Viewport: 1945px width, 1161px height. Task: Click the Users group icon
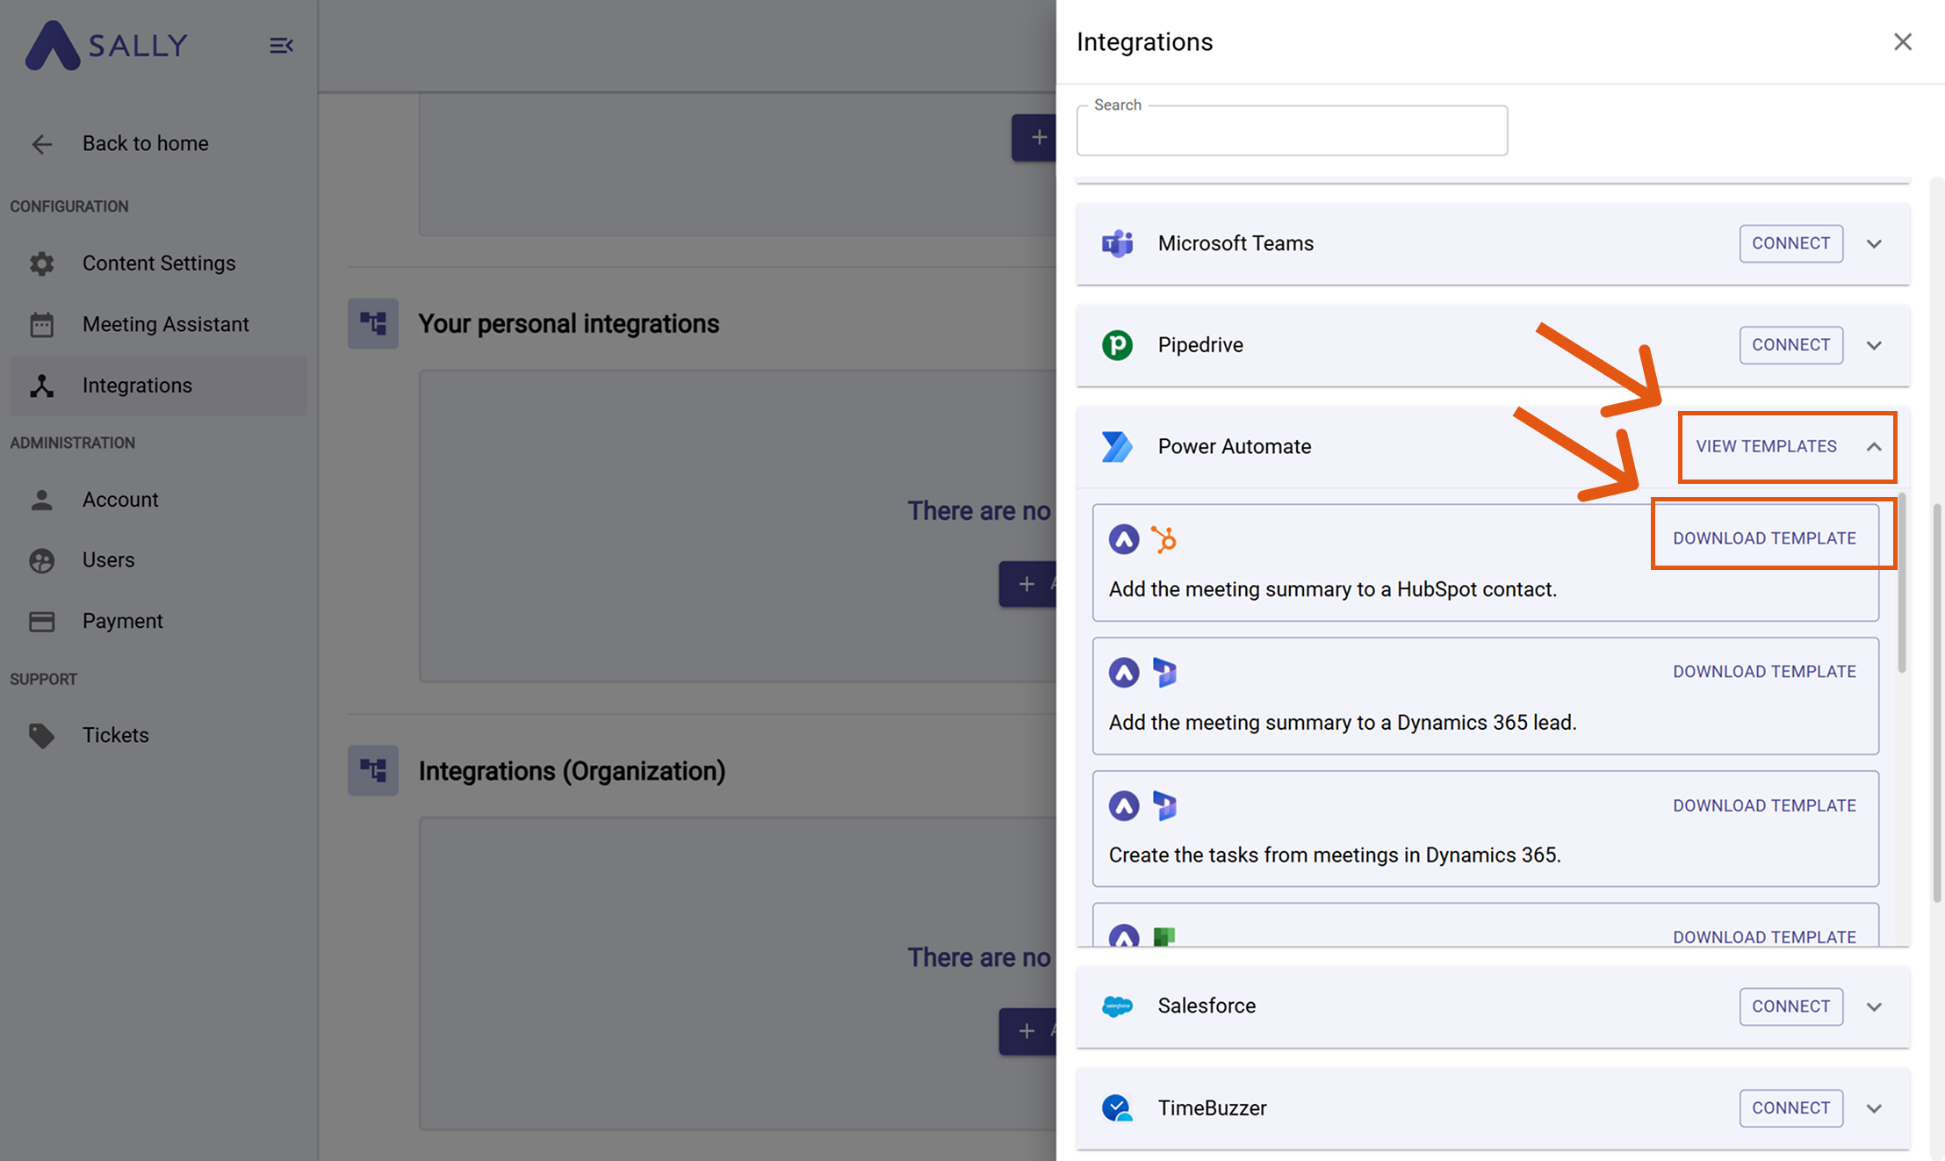41,560
